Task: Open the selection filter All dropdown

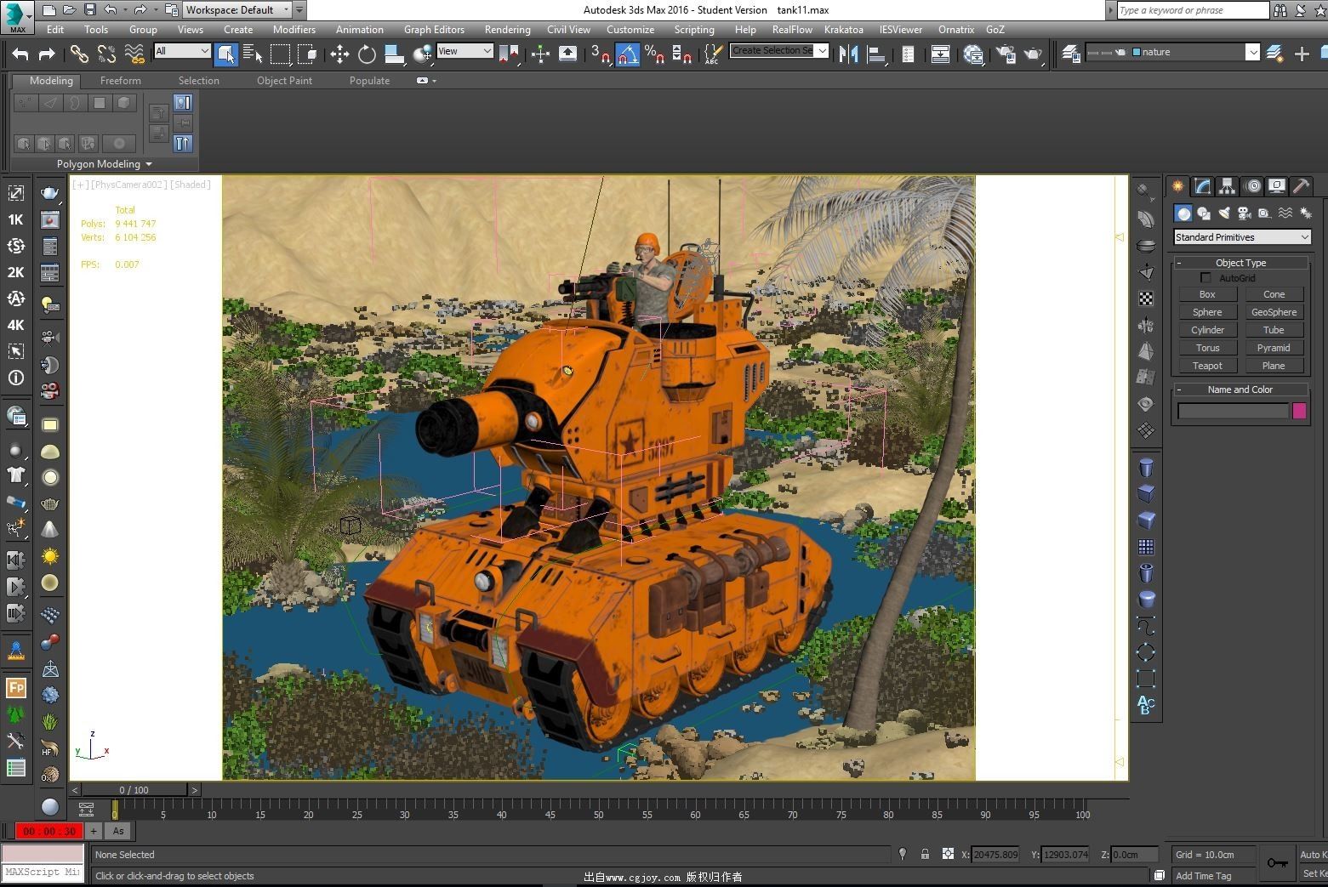Action: click(x=182, y=51)
